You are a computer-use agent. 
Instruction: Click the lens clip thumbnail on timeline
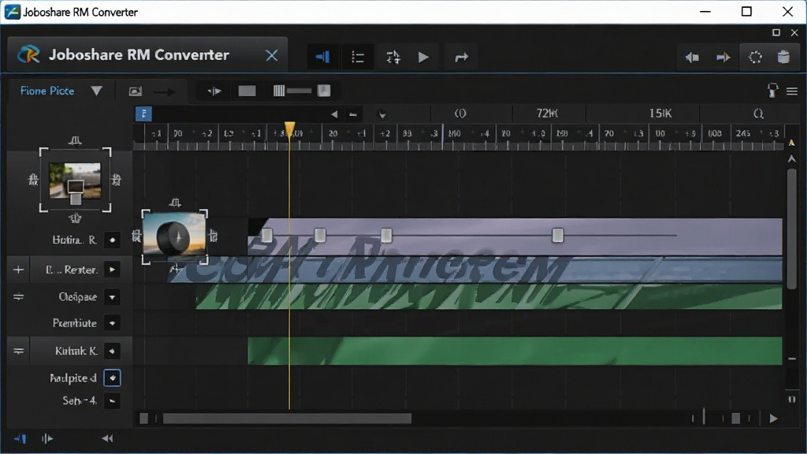174,236
